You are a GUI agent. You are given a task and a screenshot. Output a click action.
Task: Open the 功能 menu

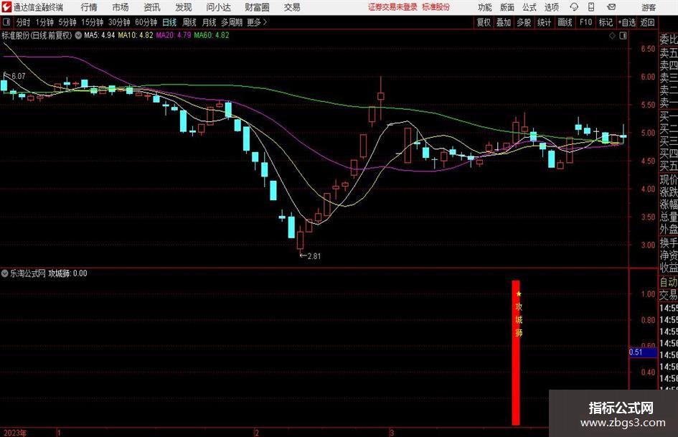tap(485, 7)
